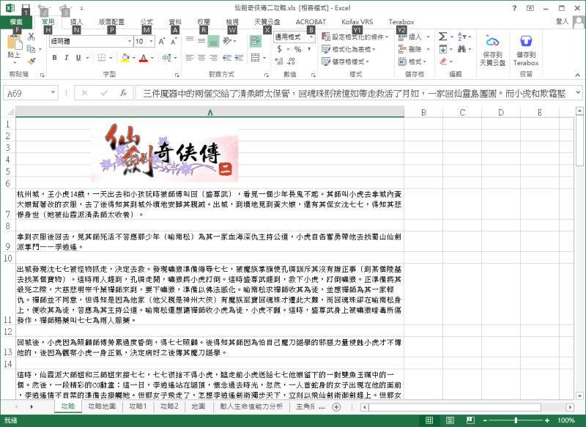Open the font color dropdown arrow
The height and width of the screenshot is (427, 586).
pos(152,58)
